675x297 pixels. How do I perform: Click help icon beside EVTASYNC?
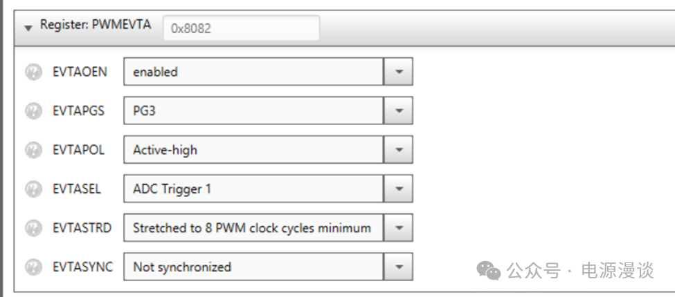[x=33, y=267]
